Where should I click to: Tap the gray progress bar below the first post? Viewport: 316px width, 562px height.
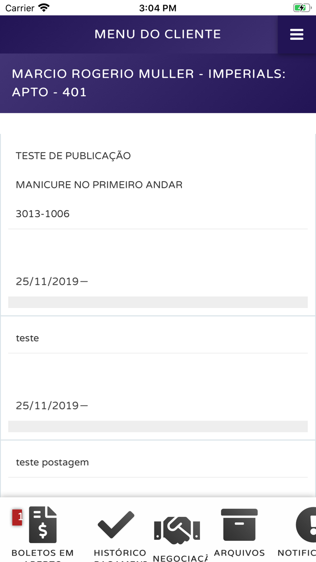157,299
